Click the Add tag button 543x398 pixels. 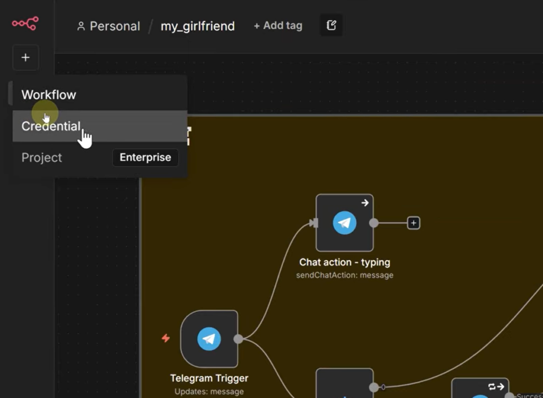pos(278,25)
